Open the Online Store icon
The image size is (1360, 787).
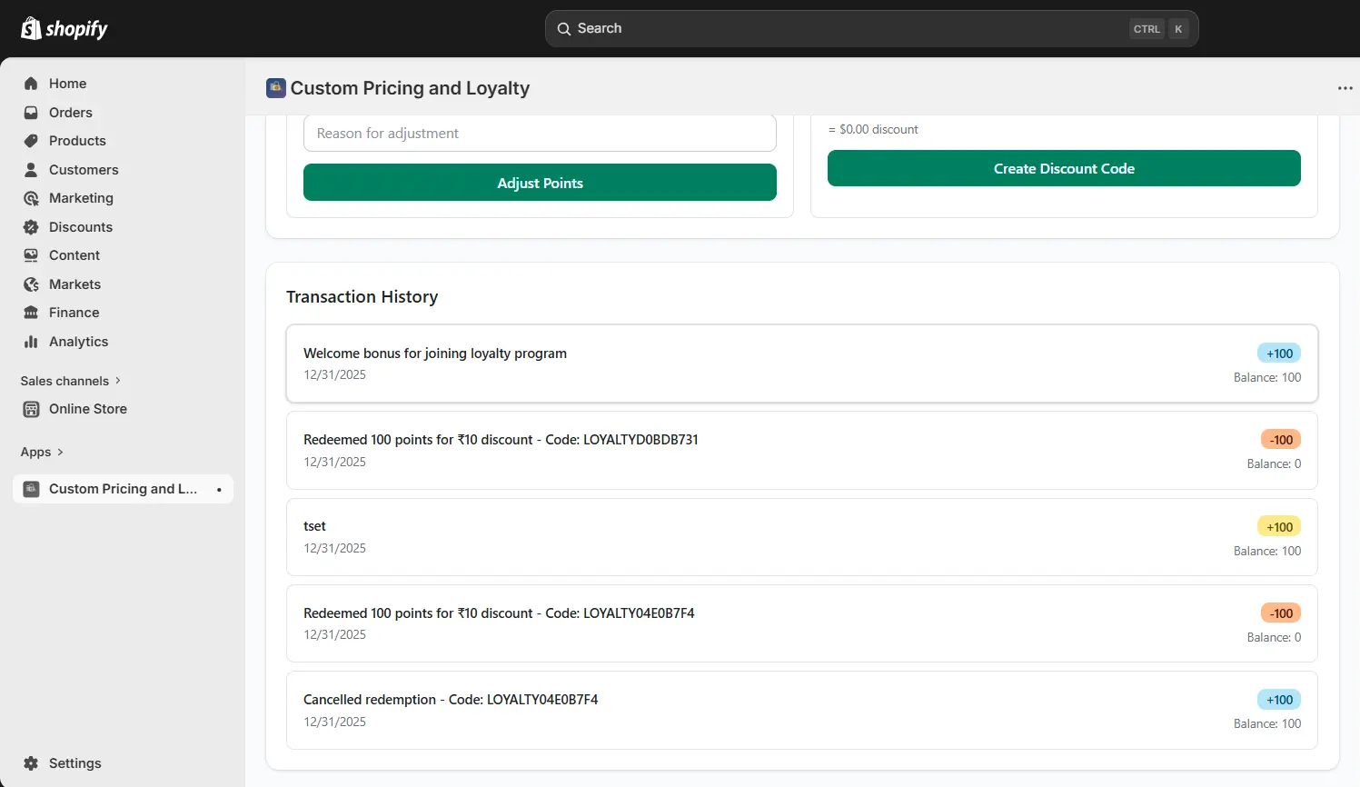32,408
